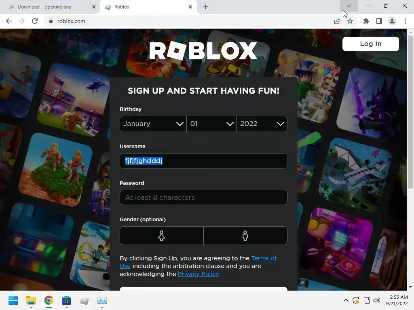This screenshot has height=310, width=414.
Task: Open a new browser tab
Action: click(x=206, y=7)
